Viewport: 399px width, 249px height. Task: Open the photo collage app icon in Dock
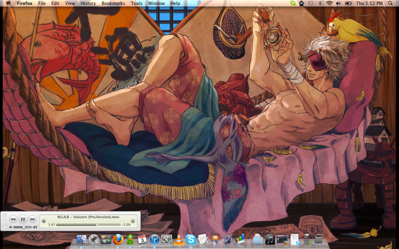(x=106, y=240)
